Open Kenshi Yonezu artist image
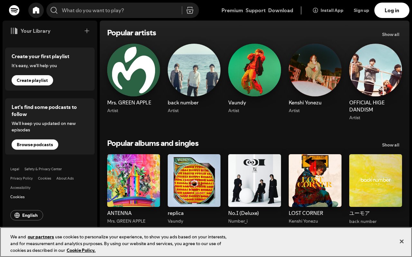The image size is (412, 257). pos(315,70)
